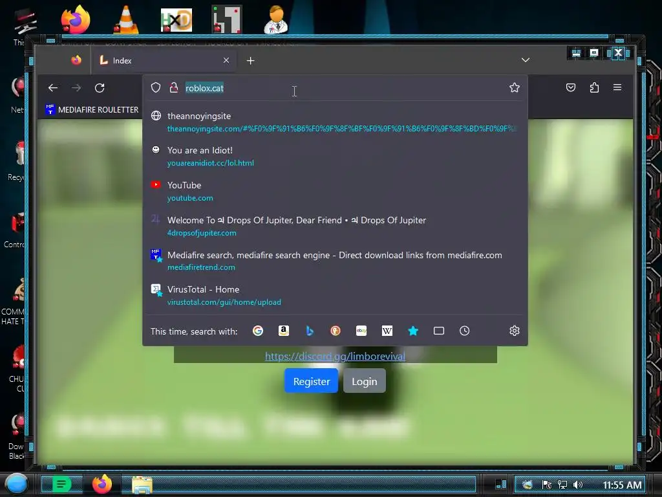Click the blue Register button
This screenshot has width=662, height=497.
[x=311, y=381]
